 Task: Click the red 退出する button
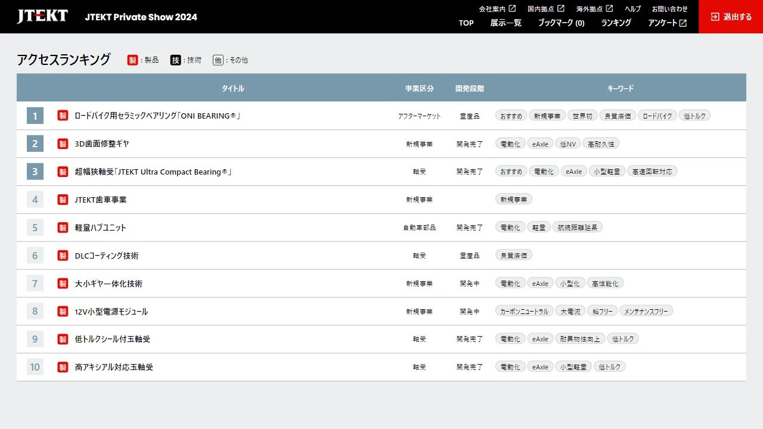(x=731, y=17)
